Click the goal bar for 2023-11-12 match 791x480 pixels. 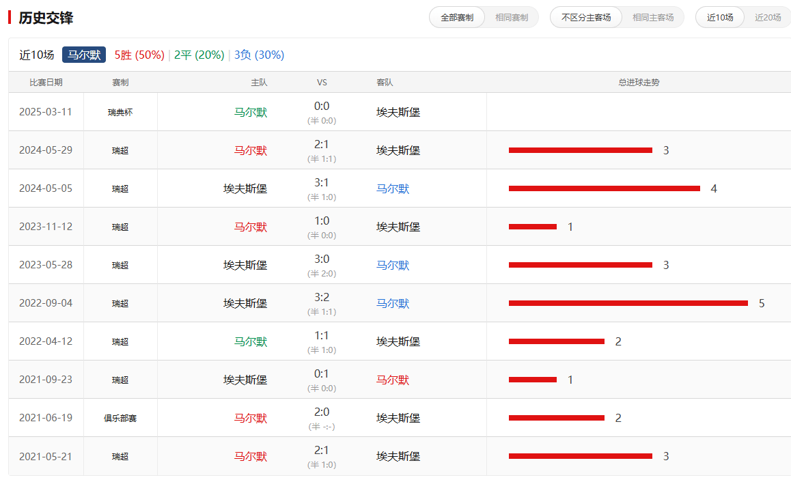click(x=532, y=227)
